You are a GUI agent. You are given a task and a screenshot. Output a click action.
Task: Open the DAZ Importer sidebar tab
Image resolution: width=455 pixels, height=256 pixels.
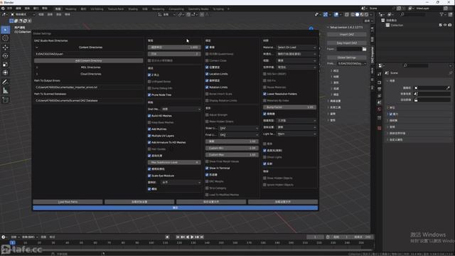coord(373,55)
